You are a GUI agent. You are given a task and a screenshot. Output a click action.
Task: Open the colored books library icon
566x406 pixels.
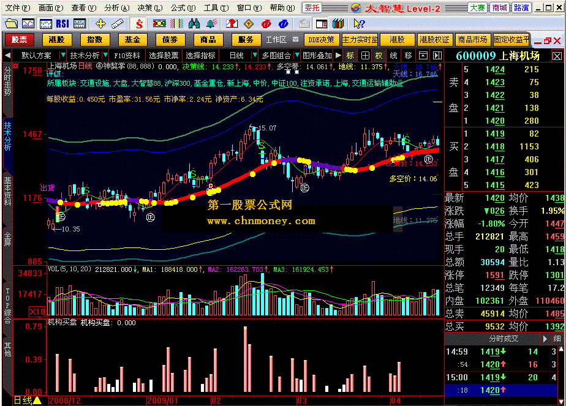[338, 24]
